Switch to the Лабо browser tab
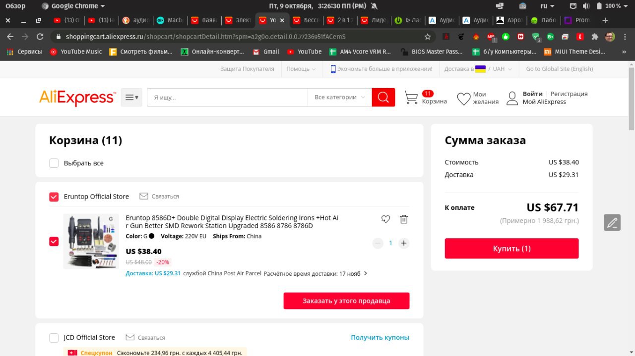This screenshot has width=635, height=356. [544, 20]
